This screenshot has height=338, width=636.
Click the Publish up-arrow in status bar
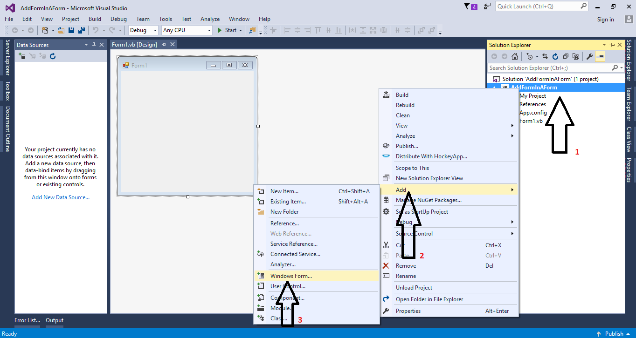coord(599,333)
